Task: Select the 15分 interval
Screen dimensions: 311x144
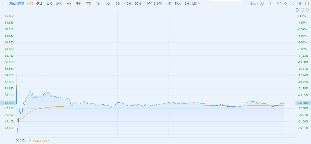Action: click(x=128, y=3)
